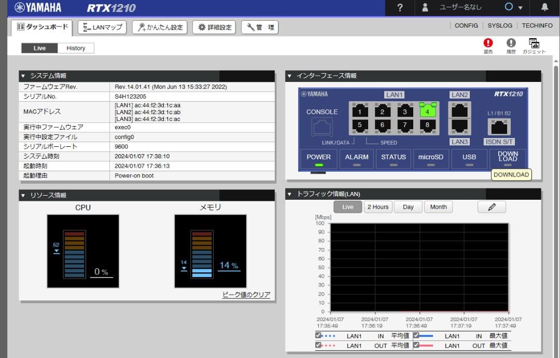Click serial number S4H123205 value

pyautogui.click(x=130, y=97)
